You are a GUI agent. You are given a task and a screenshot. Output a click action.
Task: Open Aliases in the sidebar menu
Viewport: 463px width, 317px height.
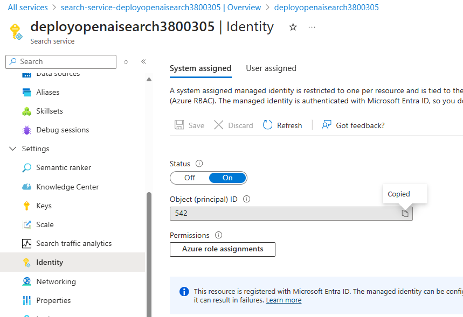(48, 92)
